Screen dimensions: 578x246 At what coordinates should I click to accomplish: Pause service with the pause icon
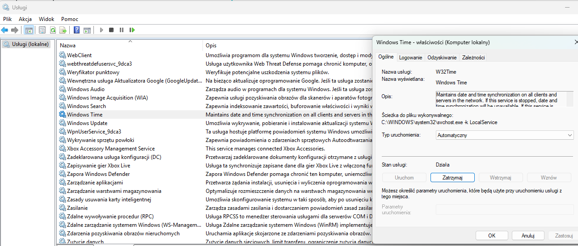[x=122, y=30]
